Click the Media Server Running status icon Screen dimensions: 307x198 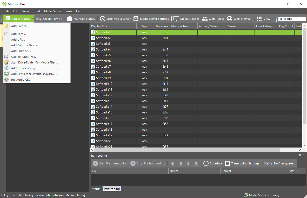coord(246,195)
